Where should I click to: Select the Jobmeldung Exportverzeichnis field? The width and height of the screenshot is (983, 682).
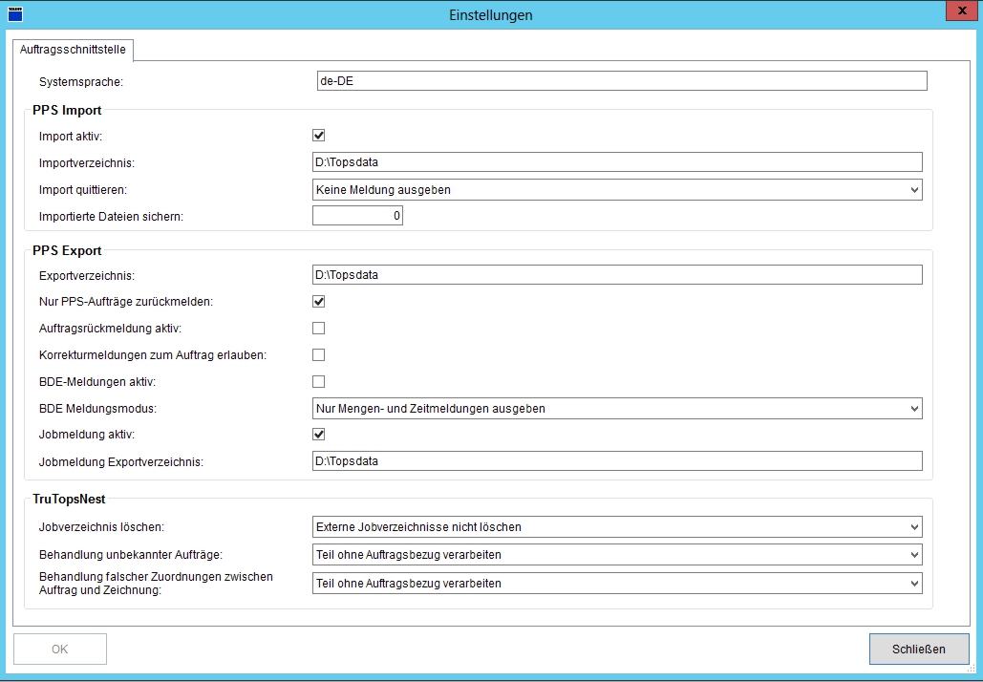pos(617,461)
